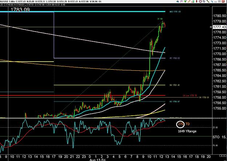Click the H5 1768.83 level label

[x=175, y=58]
